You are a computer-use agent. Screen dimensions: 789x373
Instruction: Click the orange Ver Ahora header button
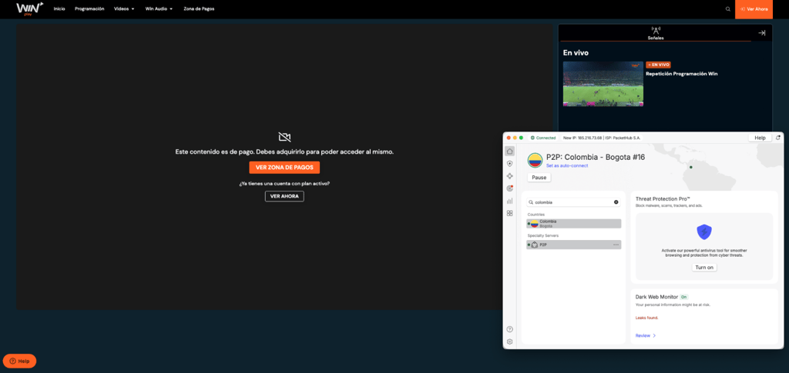click(754, 9)
